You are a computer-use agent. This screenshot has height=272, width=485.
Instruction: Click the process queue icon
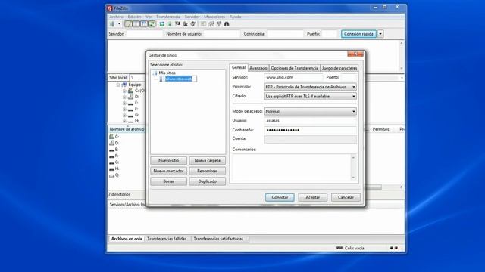pyautogui.click(x=170, y=24)
